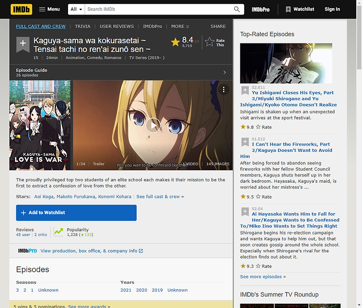
Task: Add episode S1.E12 to watchlist
Action: [x=245, y=142]
